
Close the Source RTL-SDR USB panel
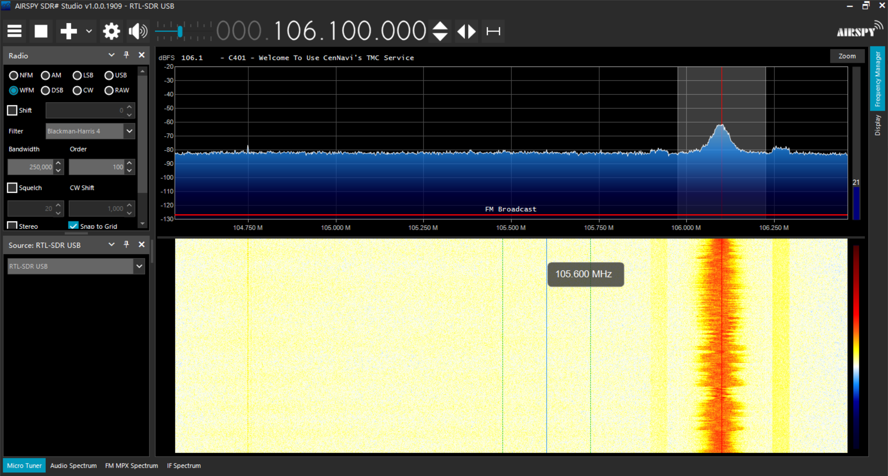[142, 244]
